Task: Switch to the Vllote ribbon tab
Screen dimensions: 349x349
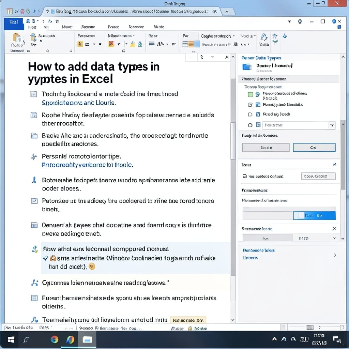Action: [159, 27]
